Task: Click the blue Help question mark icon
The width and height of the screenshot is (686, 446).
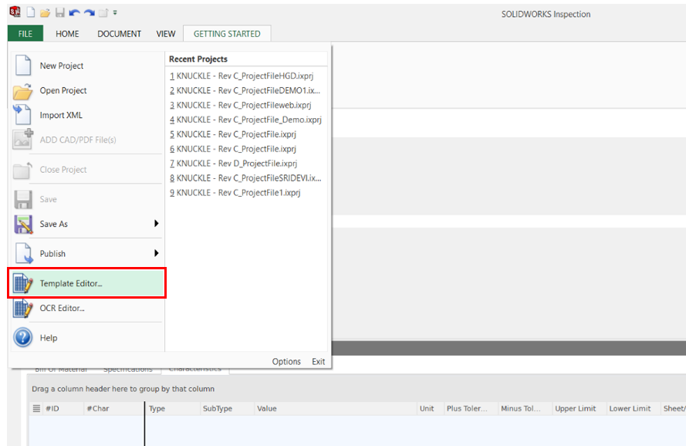Action: tap(22, 337)
